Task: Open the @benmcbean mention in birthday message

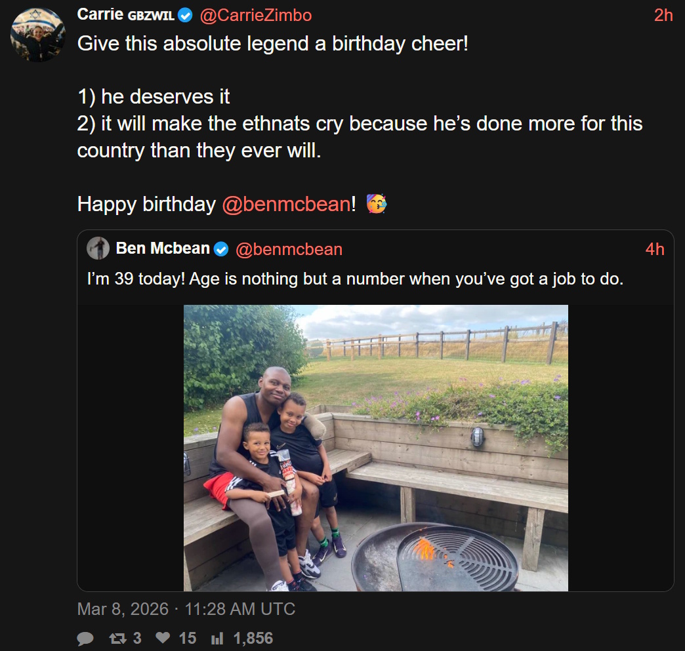Action: click(286, 205)
